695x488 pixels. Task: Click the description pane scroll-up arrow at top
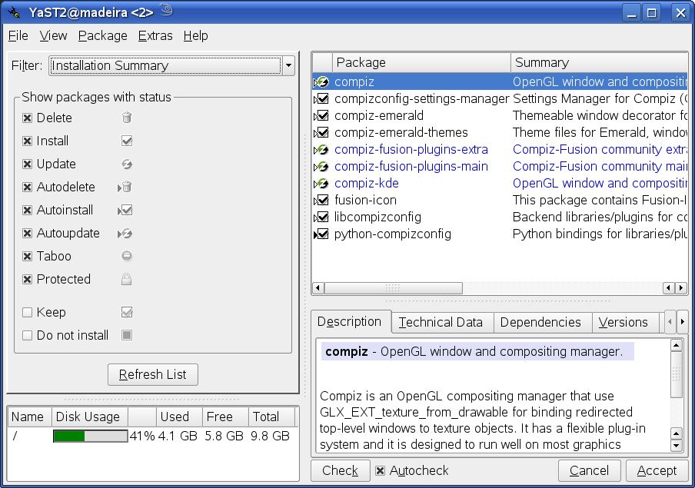click(676, 345)
